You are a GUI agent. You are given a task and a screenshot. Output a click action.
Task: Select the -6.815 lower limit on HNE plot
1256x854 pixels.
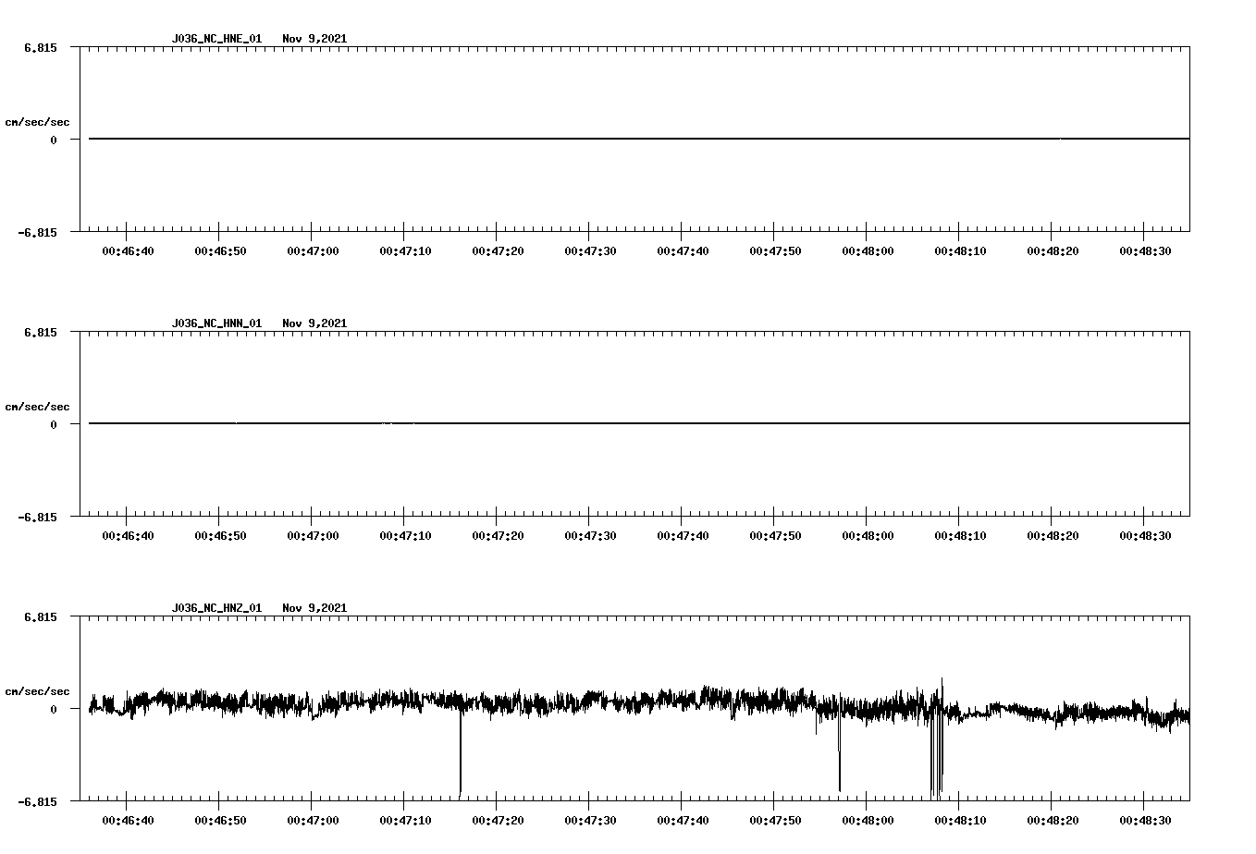click(x=37, y=232)
